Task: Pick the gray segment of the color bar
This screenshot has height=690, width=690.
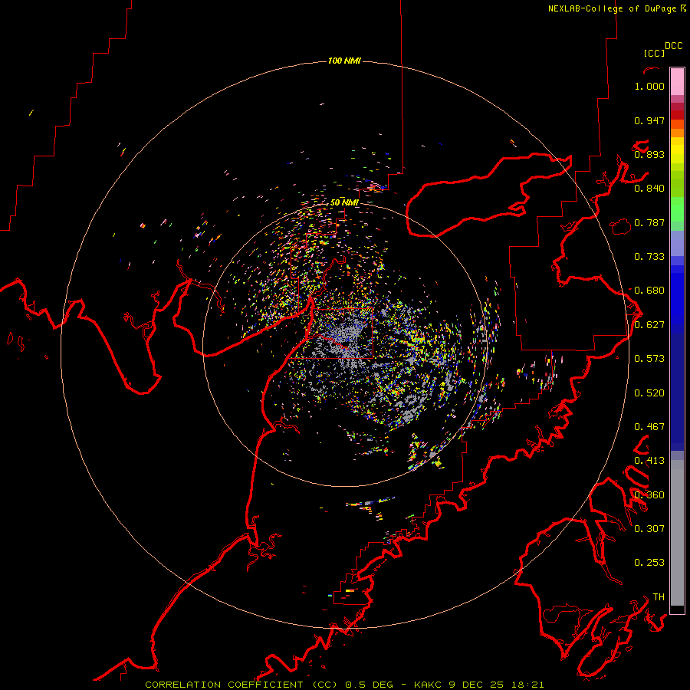Action: pyautogui.click(x=677, y=533)
